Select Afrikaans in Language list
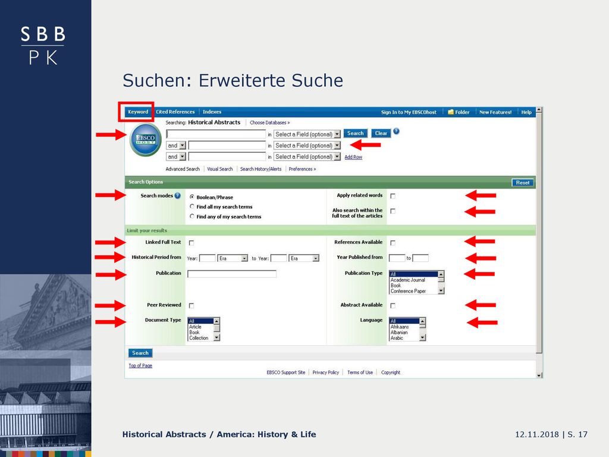 pyautogui.click(x=400, y=327)
